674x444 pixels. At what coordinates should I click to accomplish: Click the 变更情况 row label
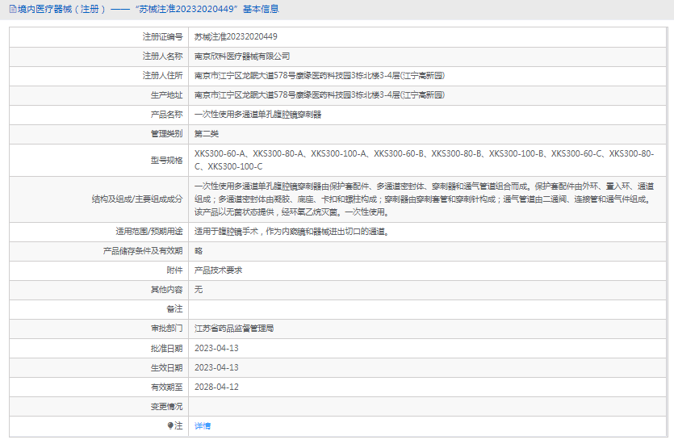166,406
